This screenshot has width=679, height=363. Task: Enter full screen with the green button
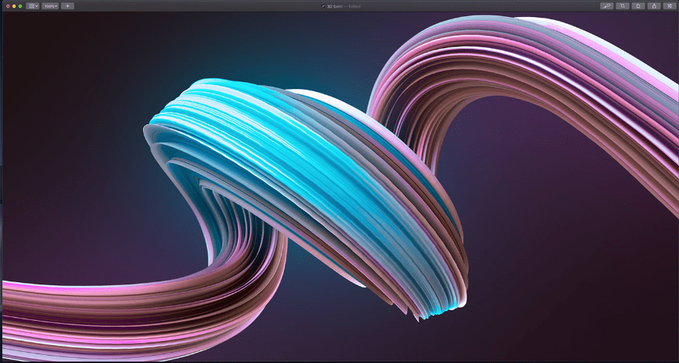20,6
